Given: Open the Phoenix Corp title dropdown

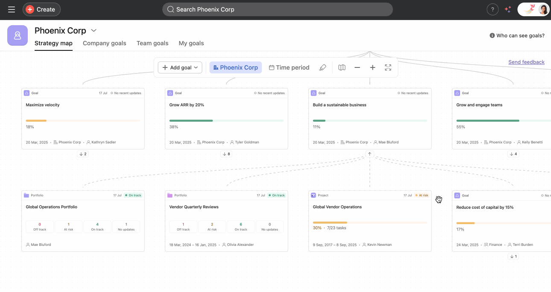Looking at the screenshot, I should (94, 30).
